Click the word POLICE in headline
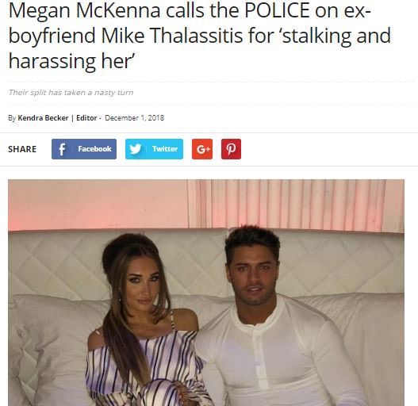The height and width of the screenshot is (406, 418). coord(277,10)
